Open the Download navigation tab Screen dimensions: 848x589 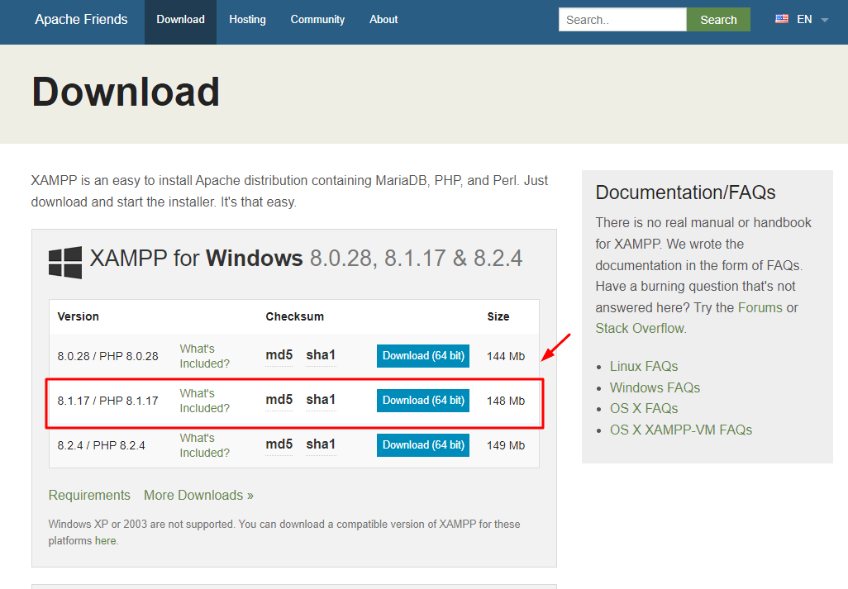(x=180, y=20)
